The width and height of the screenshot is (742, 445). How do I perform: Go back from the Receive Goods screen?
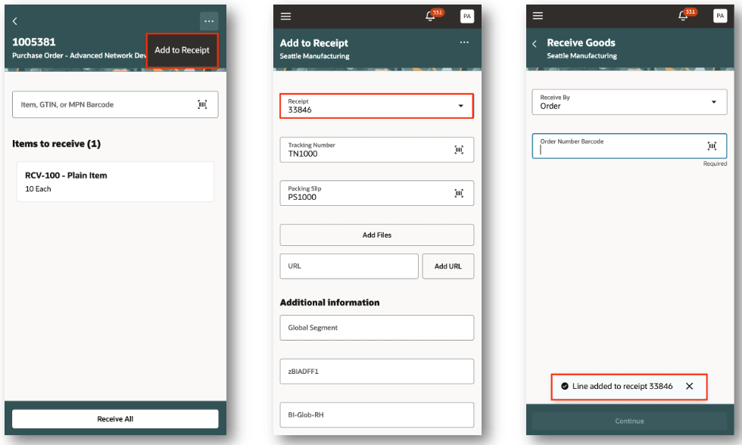pos(535,43)
